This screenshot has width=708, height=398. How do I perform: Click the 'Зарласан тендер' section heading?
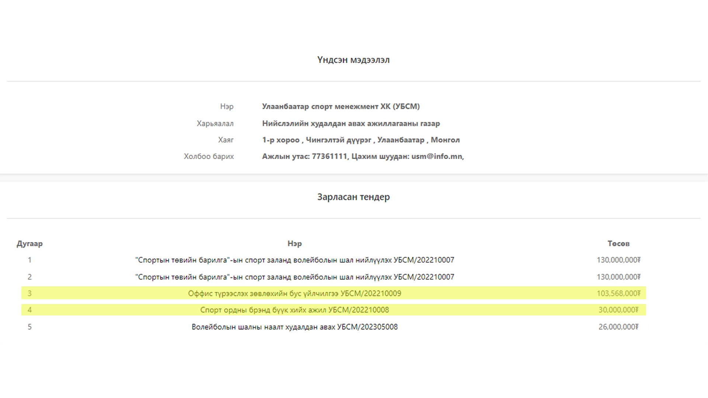(353, 197)
